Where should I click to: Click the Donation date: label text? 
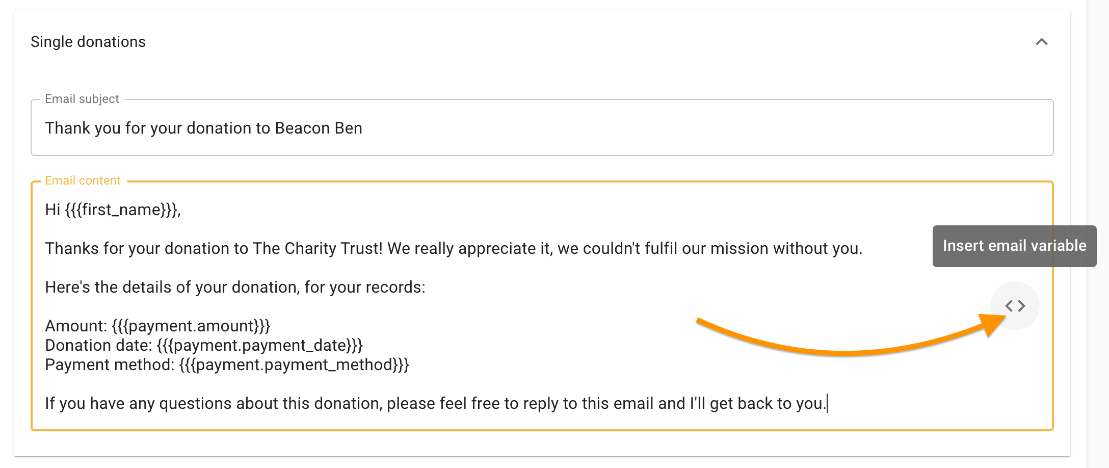(98, 345)
